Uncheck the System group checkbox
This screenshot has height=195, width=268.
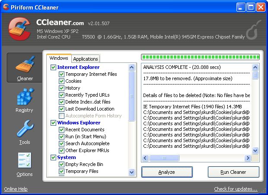pyautogui.click(x=53, y=157)
